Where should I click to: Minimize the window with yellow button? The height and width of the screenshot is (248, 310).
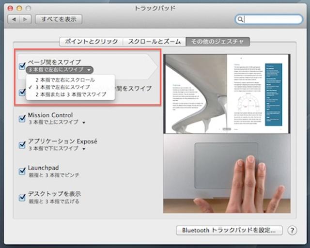(19, 8)
